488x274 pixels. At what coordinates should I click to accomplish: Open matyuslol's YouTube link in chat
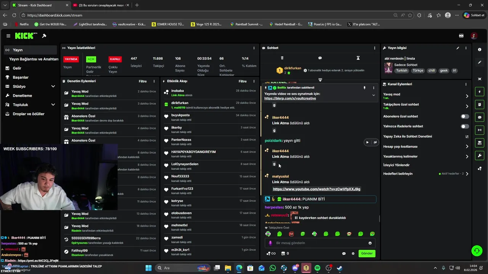[x=316, y=189]
